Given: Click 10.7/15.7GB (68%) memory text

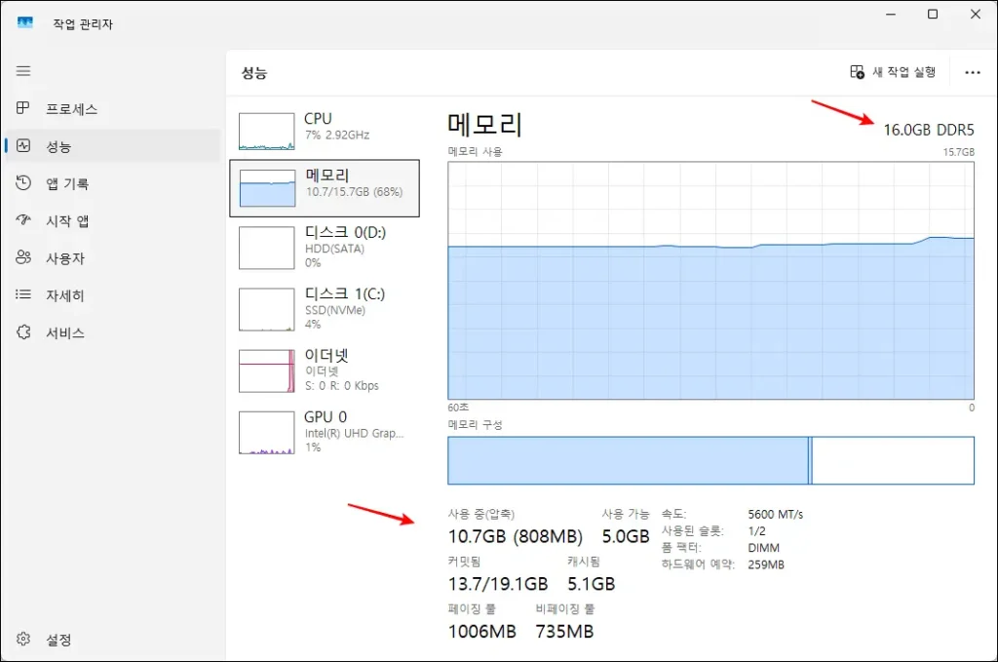Looking at the screenshot, I should 355,192.
